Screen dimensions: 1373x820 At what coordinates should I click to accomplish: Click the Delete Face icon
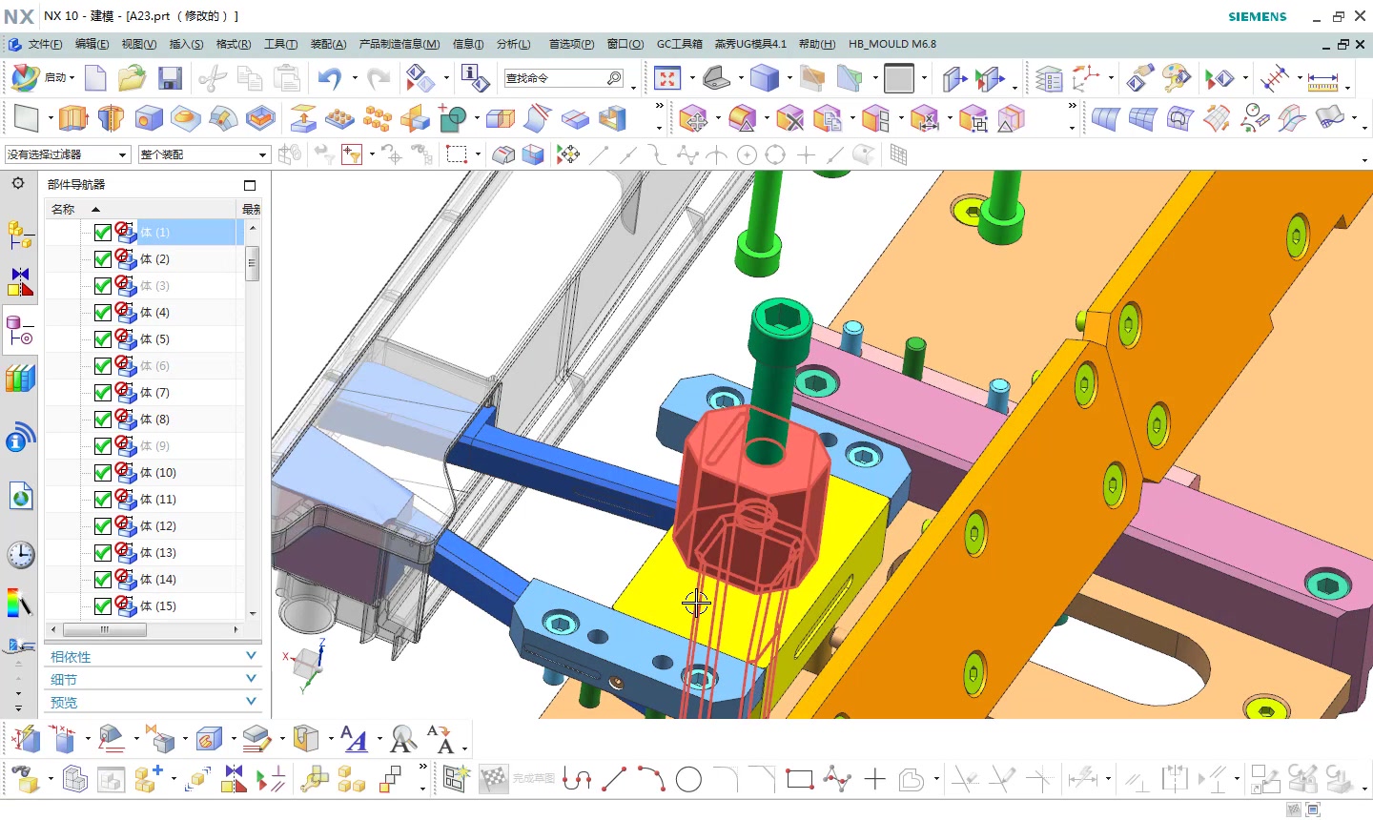(x=789, y=119)
